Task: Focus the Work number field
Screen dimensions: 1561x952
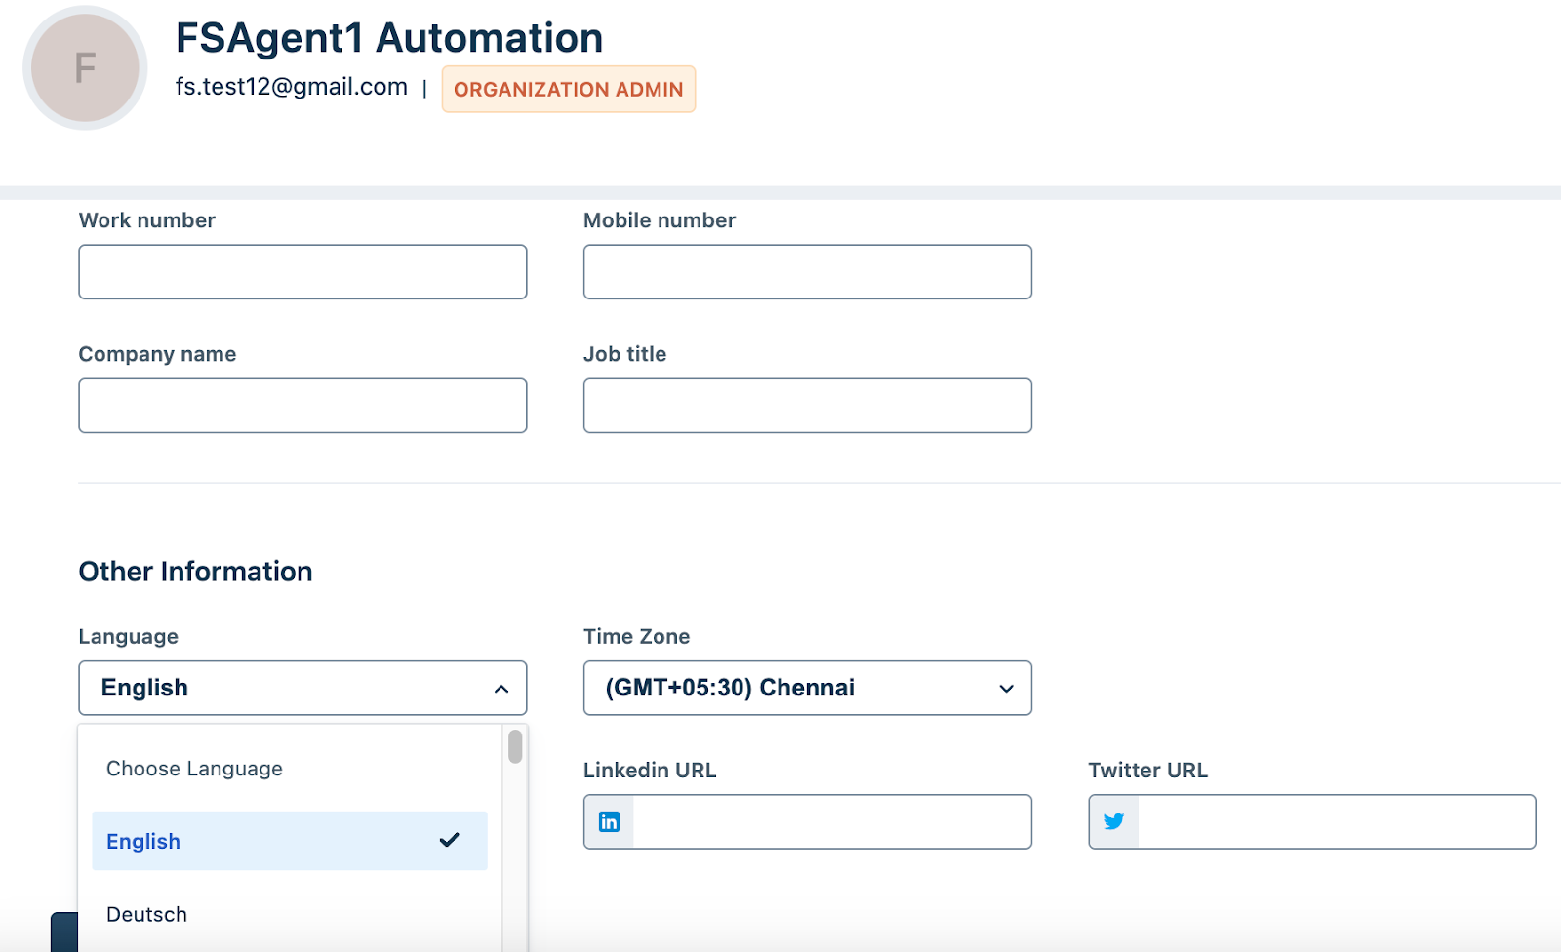Action: (x=302, y=272)
